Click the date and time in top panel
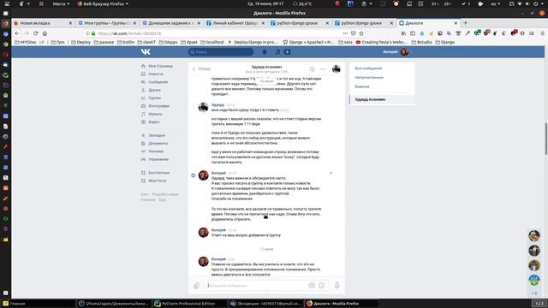 click(265, 3)
